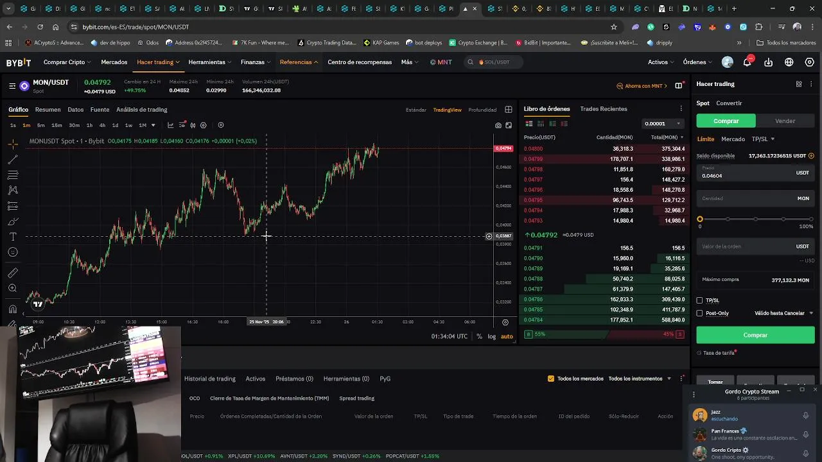Toggle percent scale on chart
Screen dimensions: 822x462
tap(479, 336)
